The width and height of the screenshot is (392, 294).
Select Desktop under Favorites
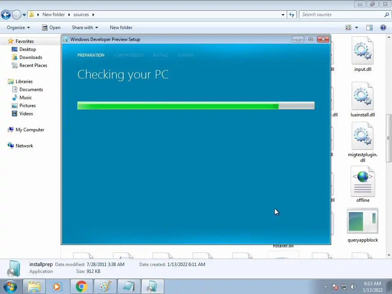pyautogui.click(x=28, y=49)
